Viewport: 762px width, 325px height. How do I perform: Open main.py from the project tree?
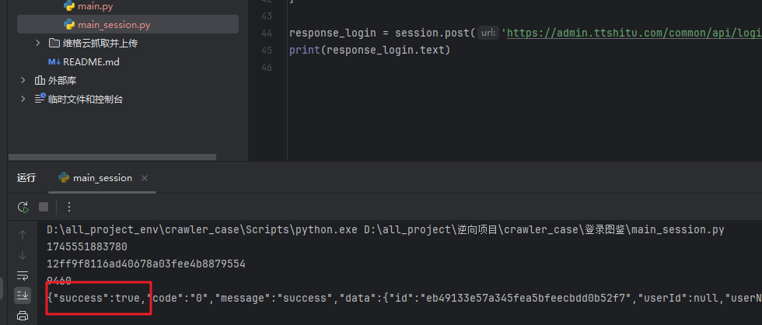click(x=95, y=6)
